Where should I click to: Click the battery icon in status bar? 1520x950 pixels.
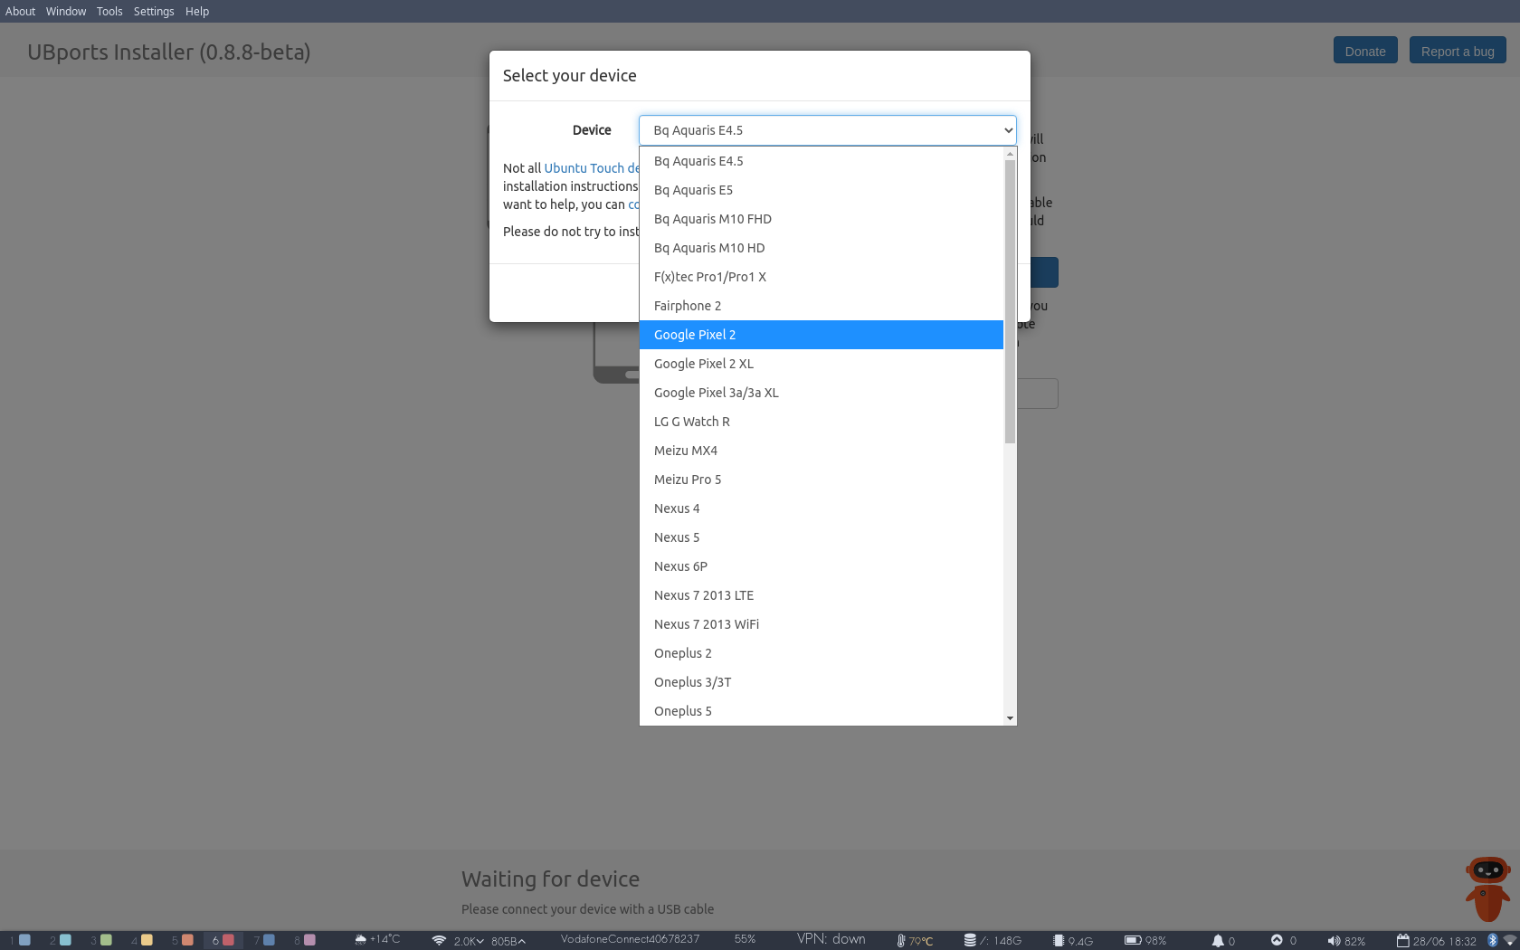point(1132,941)
